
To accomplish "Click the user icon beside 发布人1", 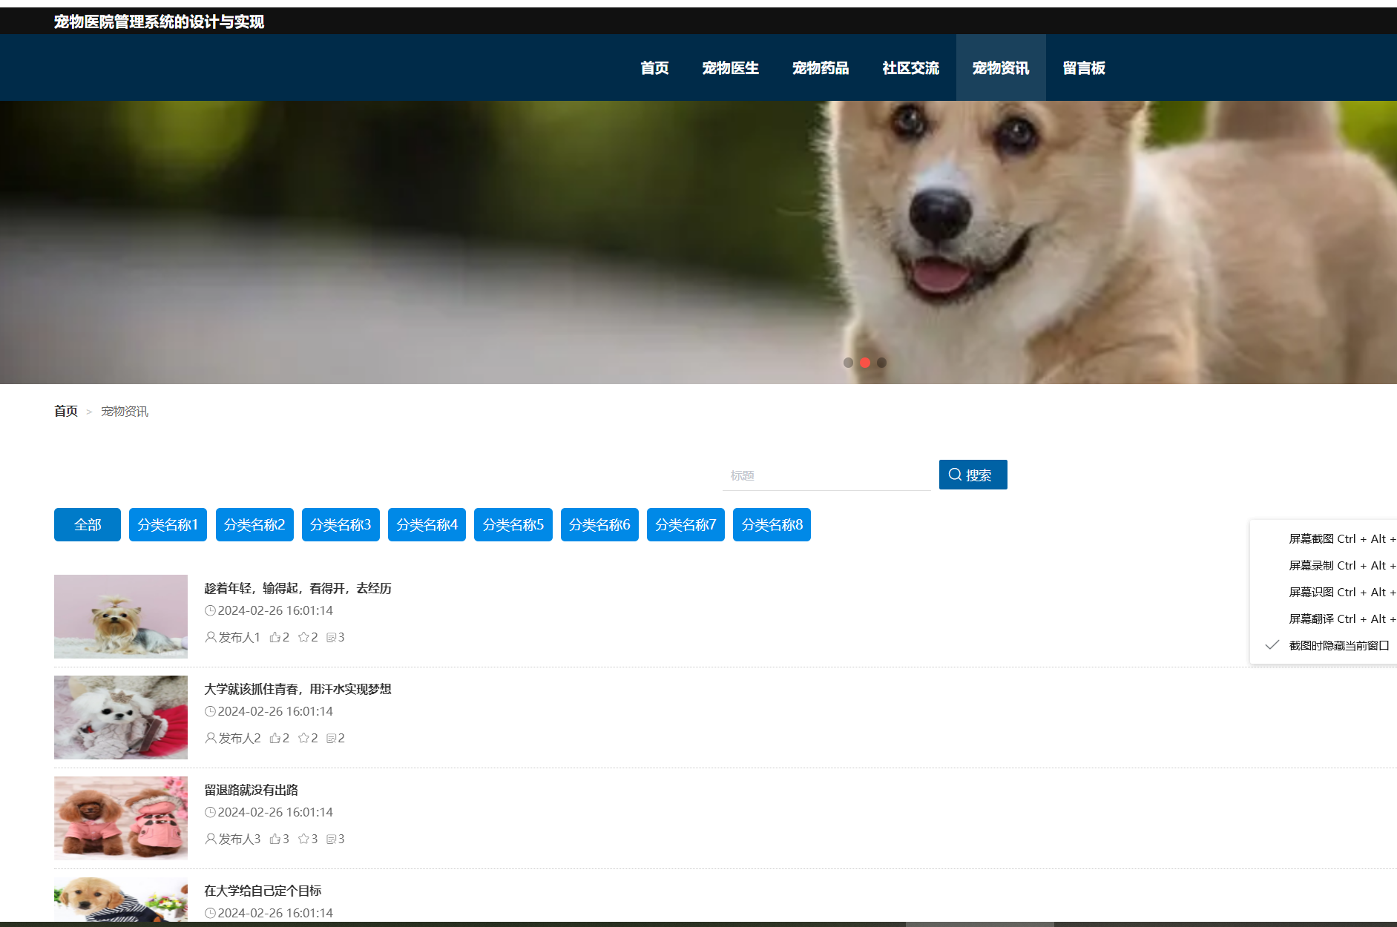I will (211, 637).
